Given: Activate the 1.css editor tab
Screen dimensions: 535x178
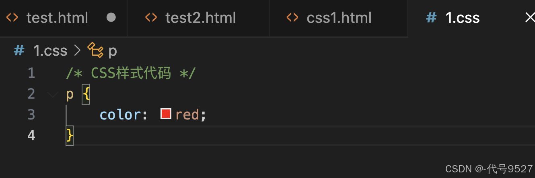Looking at the screenshot, I should tap(471, 18).
